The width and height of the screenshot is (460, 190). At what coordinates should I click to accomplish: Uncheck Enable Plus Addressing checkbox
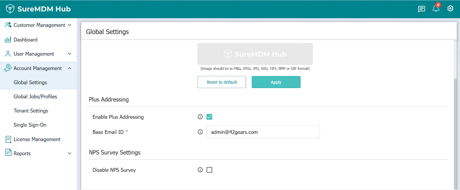209,117
